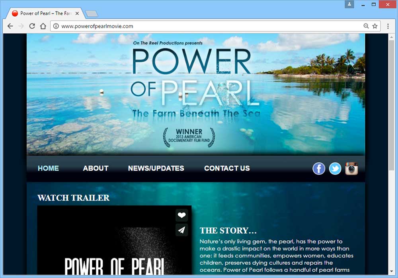Image resolution: width=398 pixels, height=278 pixels.
Task: View site information icon in address bar
Action: coord(56,26)
